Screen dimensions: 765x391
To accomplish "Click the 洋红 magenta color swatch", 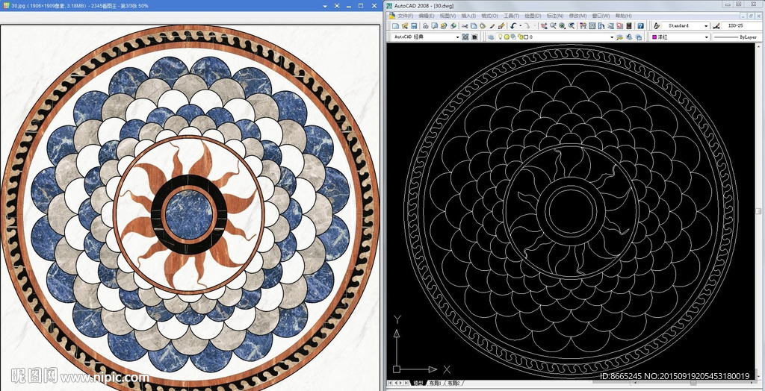I will pos(654,37).
